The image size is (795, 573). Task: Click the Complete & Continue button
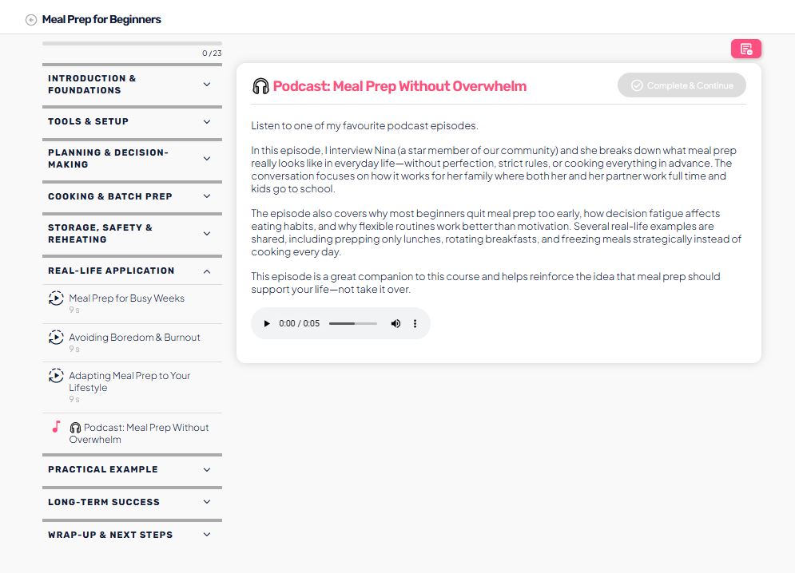682,85
